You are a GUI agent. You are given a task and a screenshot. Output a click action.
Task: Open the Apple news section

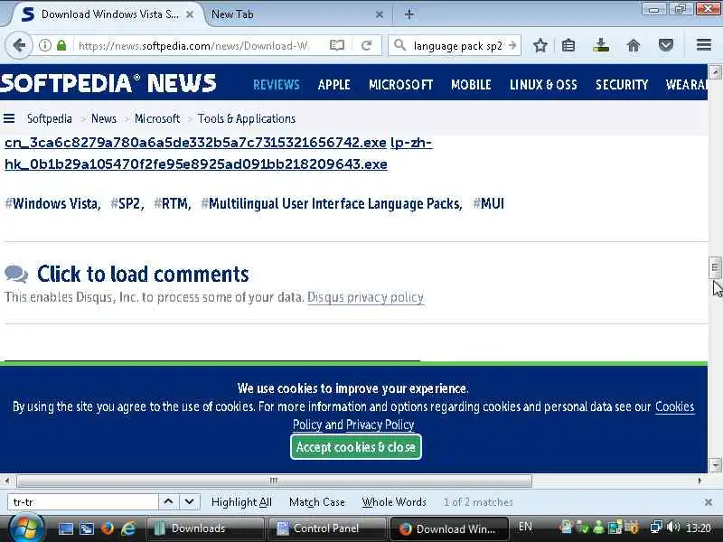(x=333, y=85)
